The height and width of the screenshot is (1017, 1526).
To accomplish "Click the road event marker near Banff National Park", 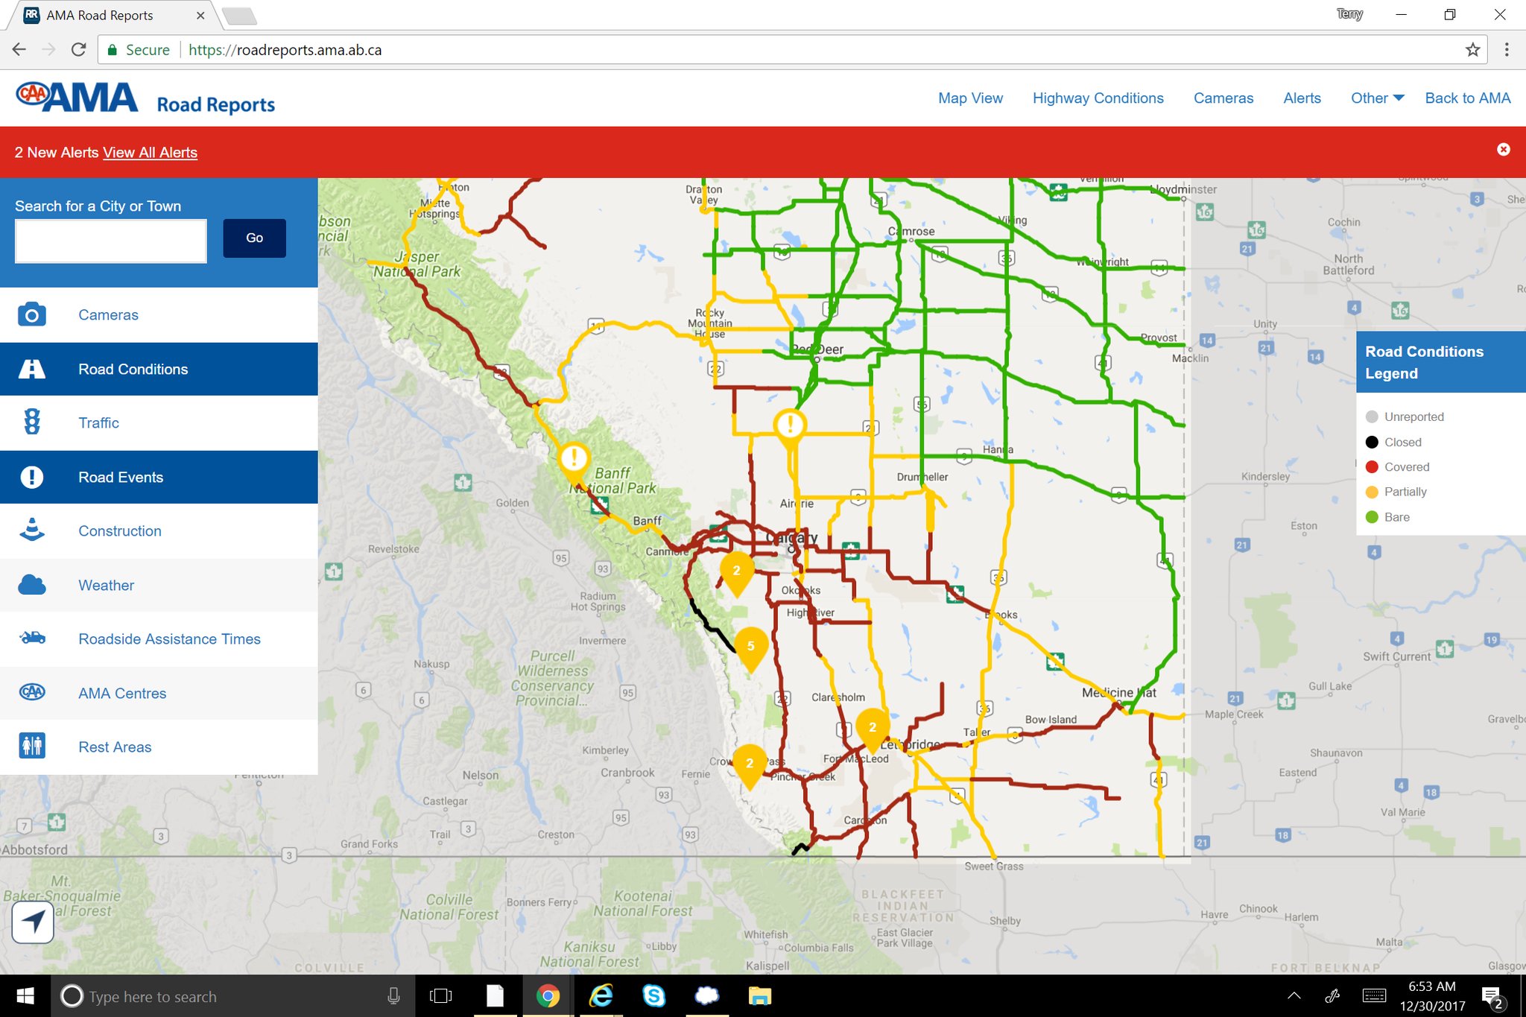I will [574, 461].
